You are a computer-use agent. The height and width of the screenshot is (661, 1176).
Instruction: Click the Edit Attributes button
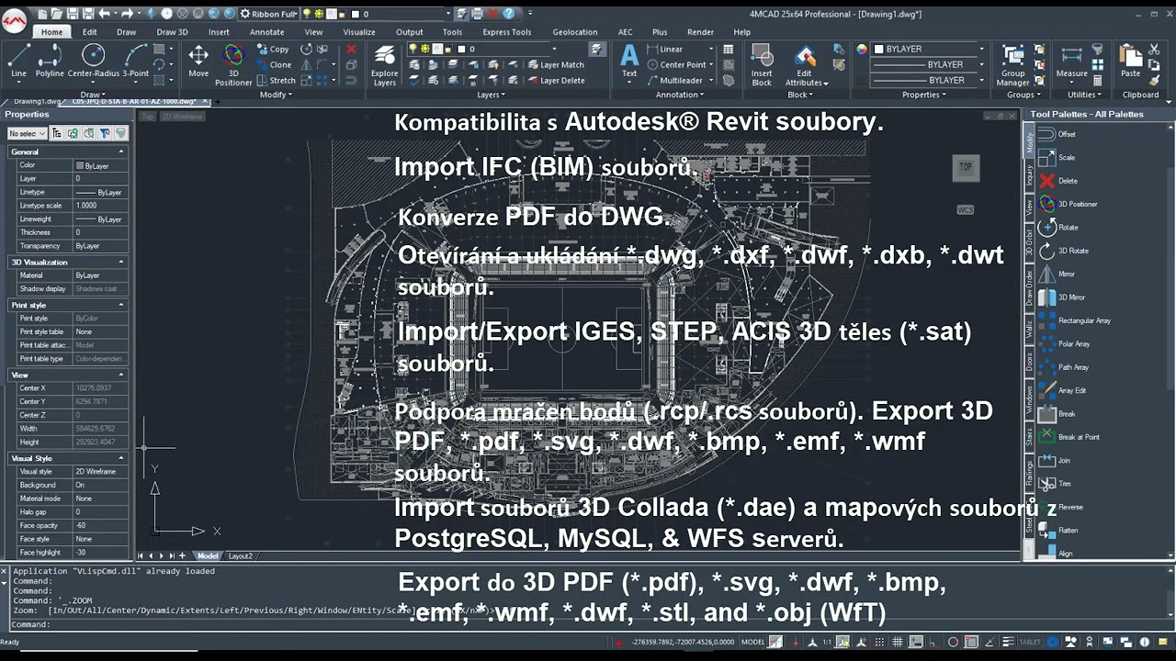(x=805, y=64)
